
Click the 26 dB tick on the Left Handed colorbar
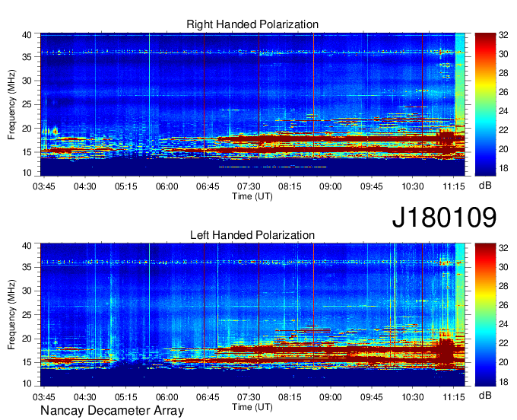pos(503,305)
